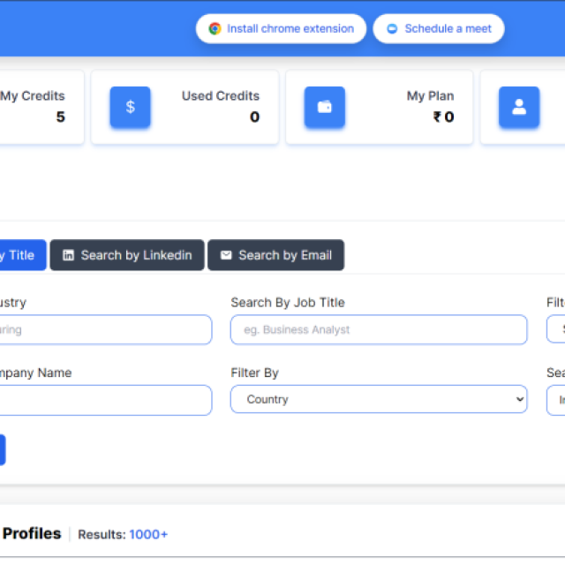This screenshot has height=565, width=565.
Task: Focus the Search By Job Title field
Action: tap(378, 330)
